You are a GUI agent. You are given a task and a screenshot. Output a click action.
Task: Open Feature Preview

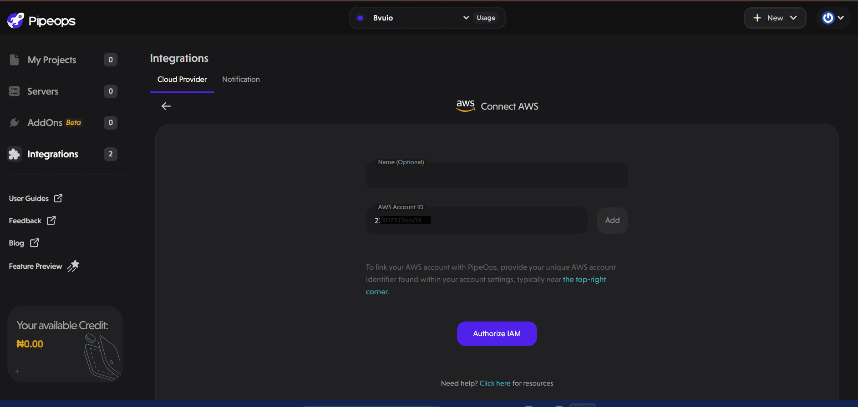click(x=36, y=266)
